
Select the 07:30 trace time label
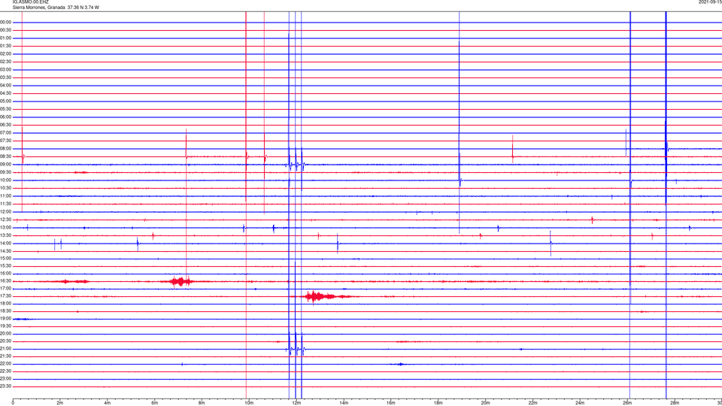[x=6, y=141]
